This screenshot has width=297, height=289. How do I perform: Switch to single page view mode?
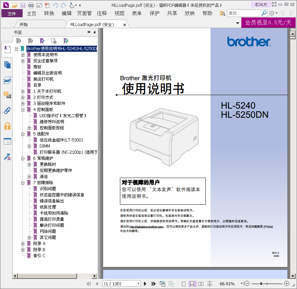coord(183,284)
